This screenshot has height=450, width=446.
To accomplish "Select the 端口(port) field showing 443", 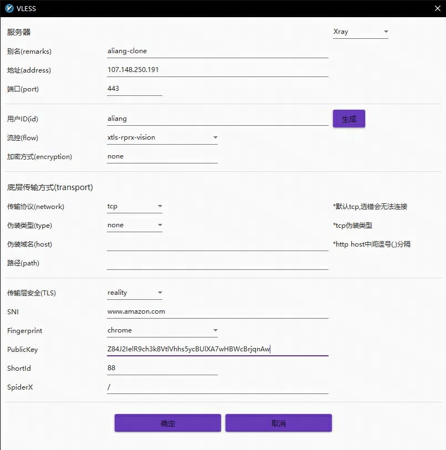I will click(134, 89).
